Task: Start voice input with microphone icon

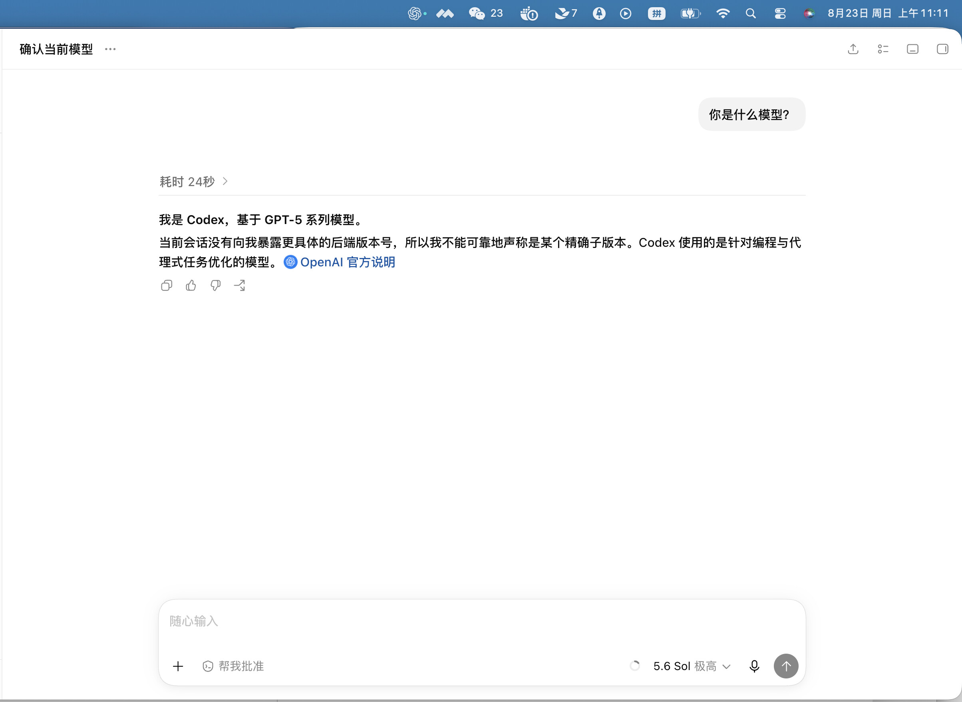Action: coord(755,666)
